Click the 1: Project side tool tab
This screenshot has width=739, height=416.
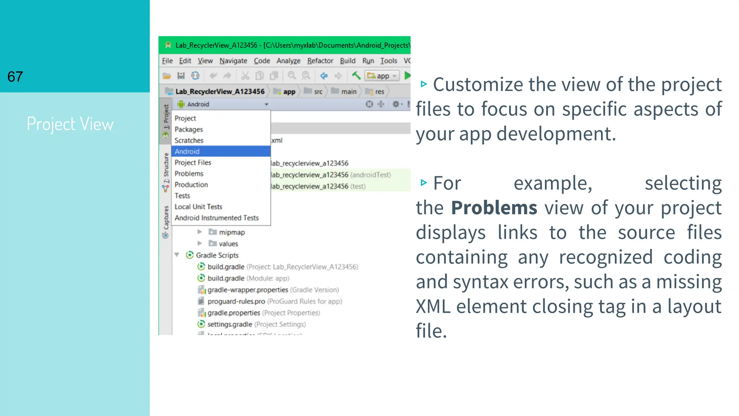(166, 121)
